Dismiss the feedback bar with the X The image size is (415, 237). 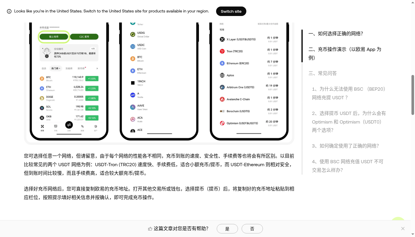pyautogui.click(x=403, y=228)
